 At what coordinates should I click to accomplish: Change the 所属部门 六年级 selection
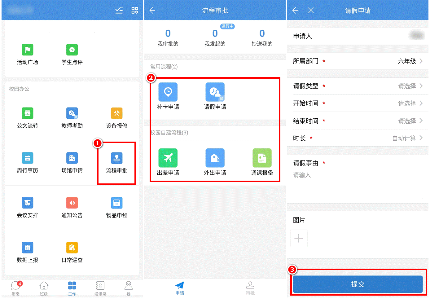coord(409,61)
